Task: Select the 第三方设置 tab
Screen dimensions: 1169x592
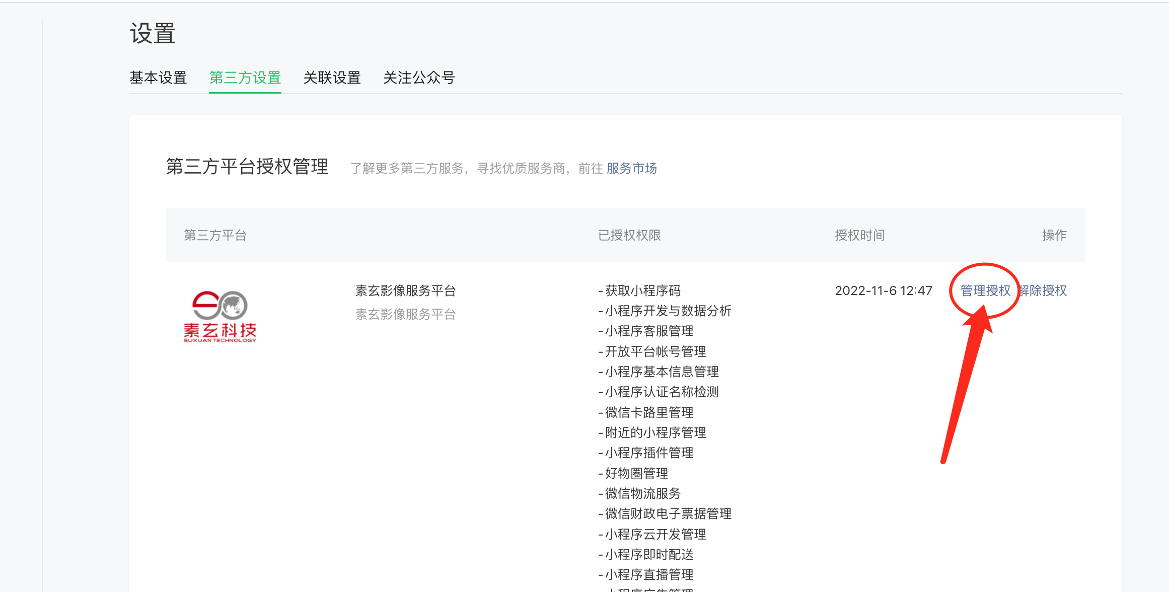Action: tap(245, 78)
